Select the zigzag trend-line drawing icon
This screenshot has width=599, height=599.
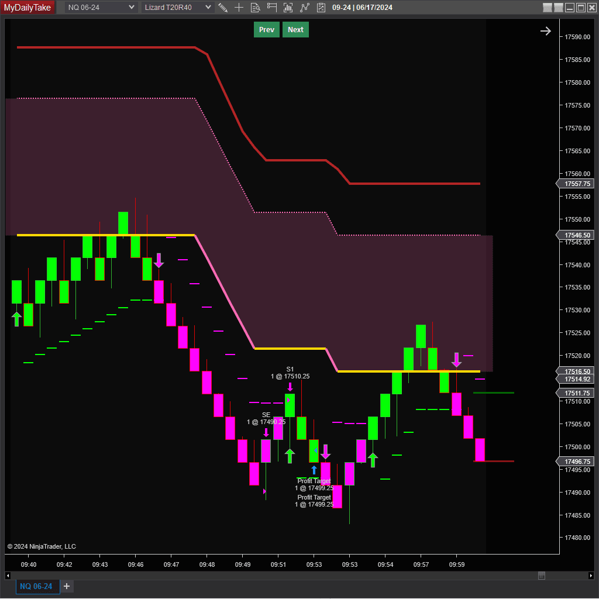click(304, 8)
